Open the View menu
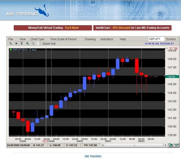Screen dimensions: 181x159 pyautogui.click(x=23, y=39)
